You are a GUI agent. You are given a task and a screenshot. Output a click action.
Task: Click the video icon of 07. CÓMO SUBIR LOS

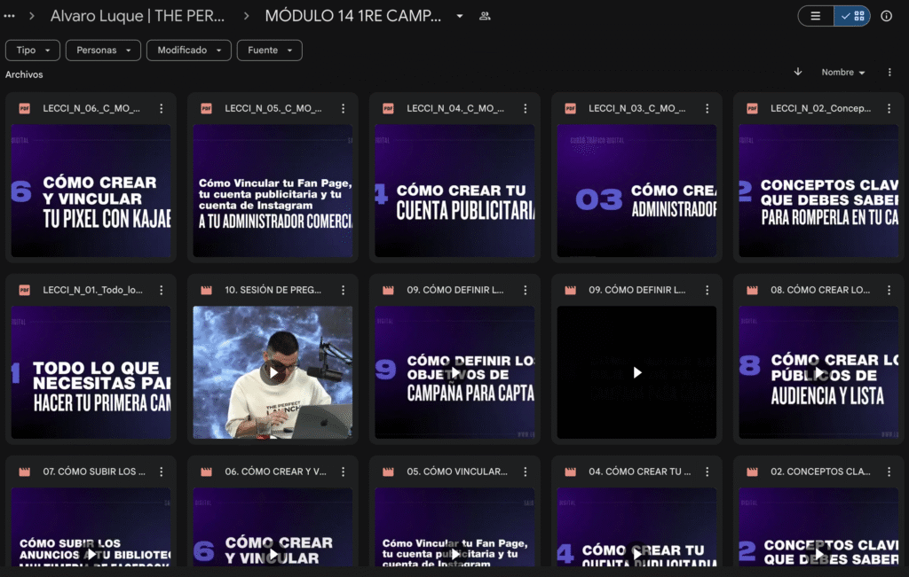[x=24, y=472]
